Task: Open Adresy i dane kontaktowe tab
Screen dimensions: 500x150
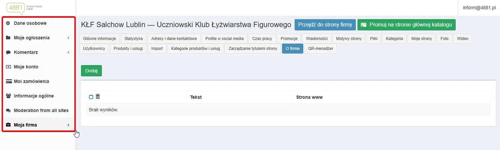Action: [x=174, y=39]
